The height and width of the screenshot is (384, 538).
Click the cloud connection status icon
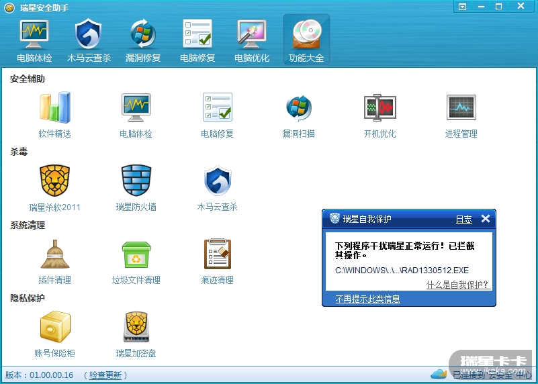click(x=439, y=373)
